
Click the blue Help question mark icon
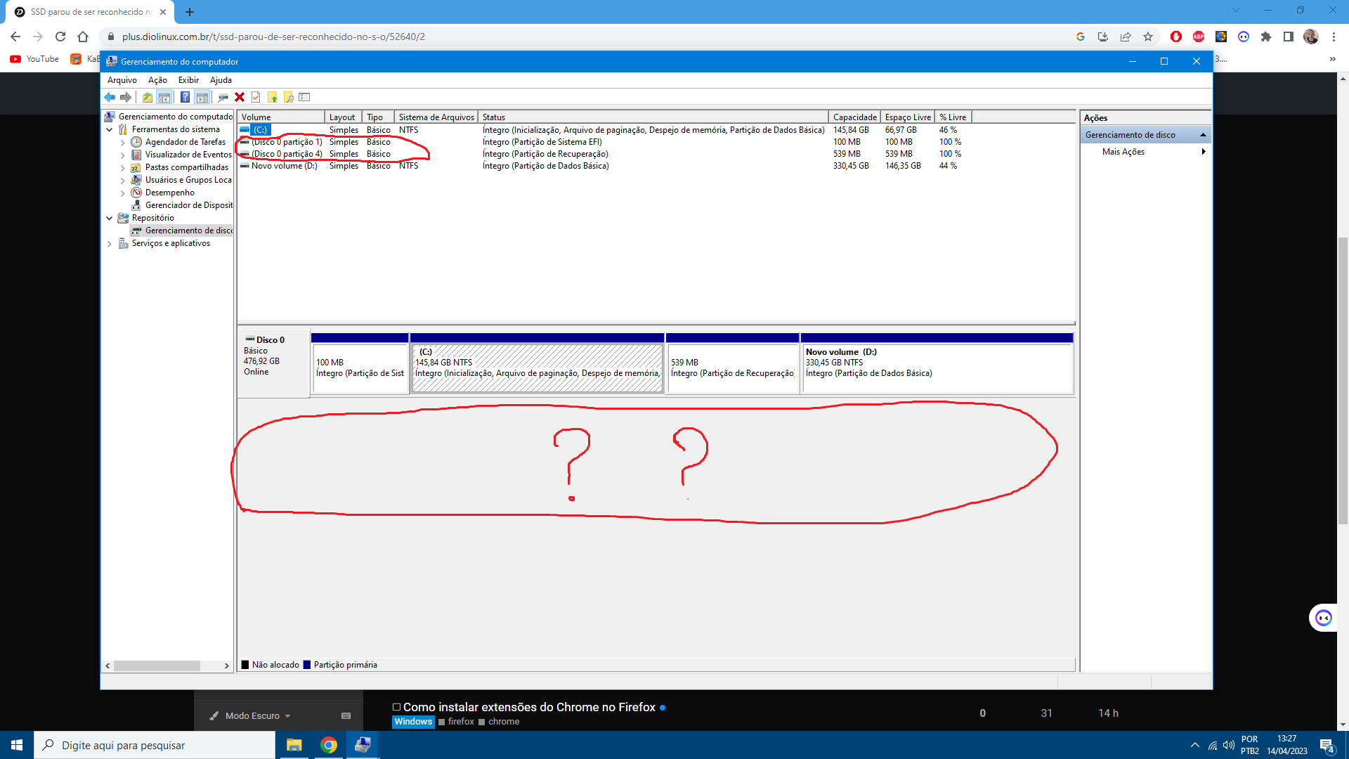tap(185, 97)
